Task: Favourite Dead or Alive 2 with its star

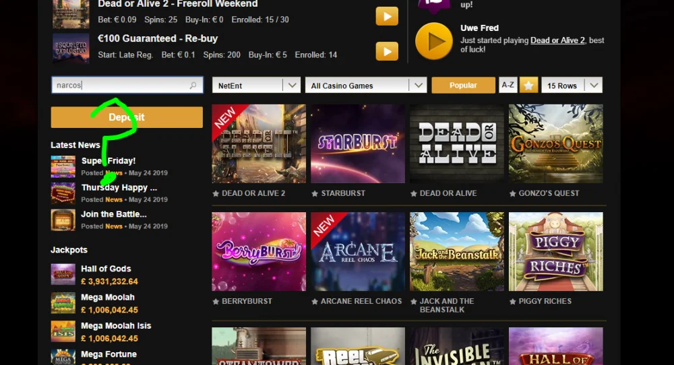Action: tap(216, 194)
